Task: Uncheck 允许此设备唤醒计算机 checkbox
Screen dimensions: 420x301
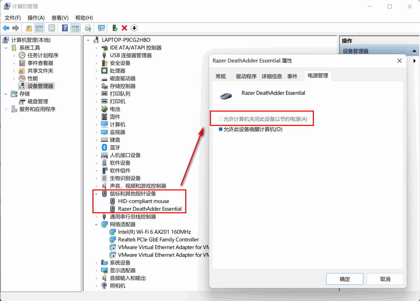Action: 221,129
